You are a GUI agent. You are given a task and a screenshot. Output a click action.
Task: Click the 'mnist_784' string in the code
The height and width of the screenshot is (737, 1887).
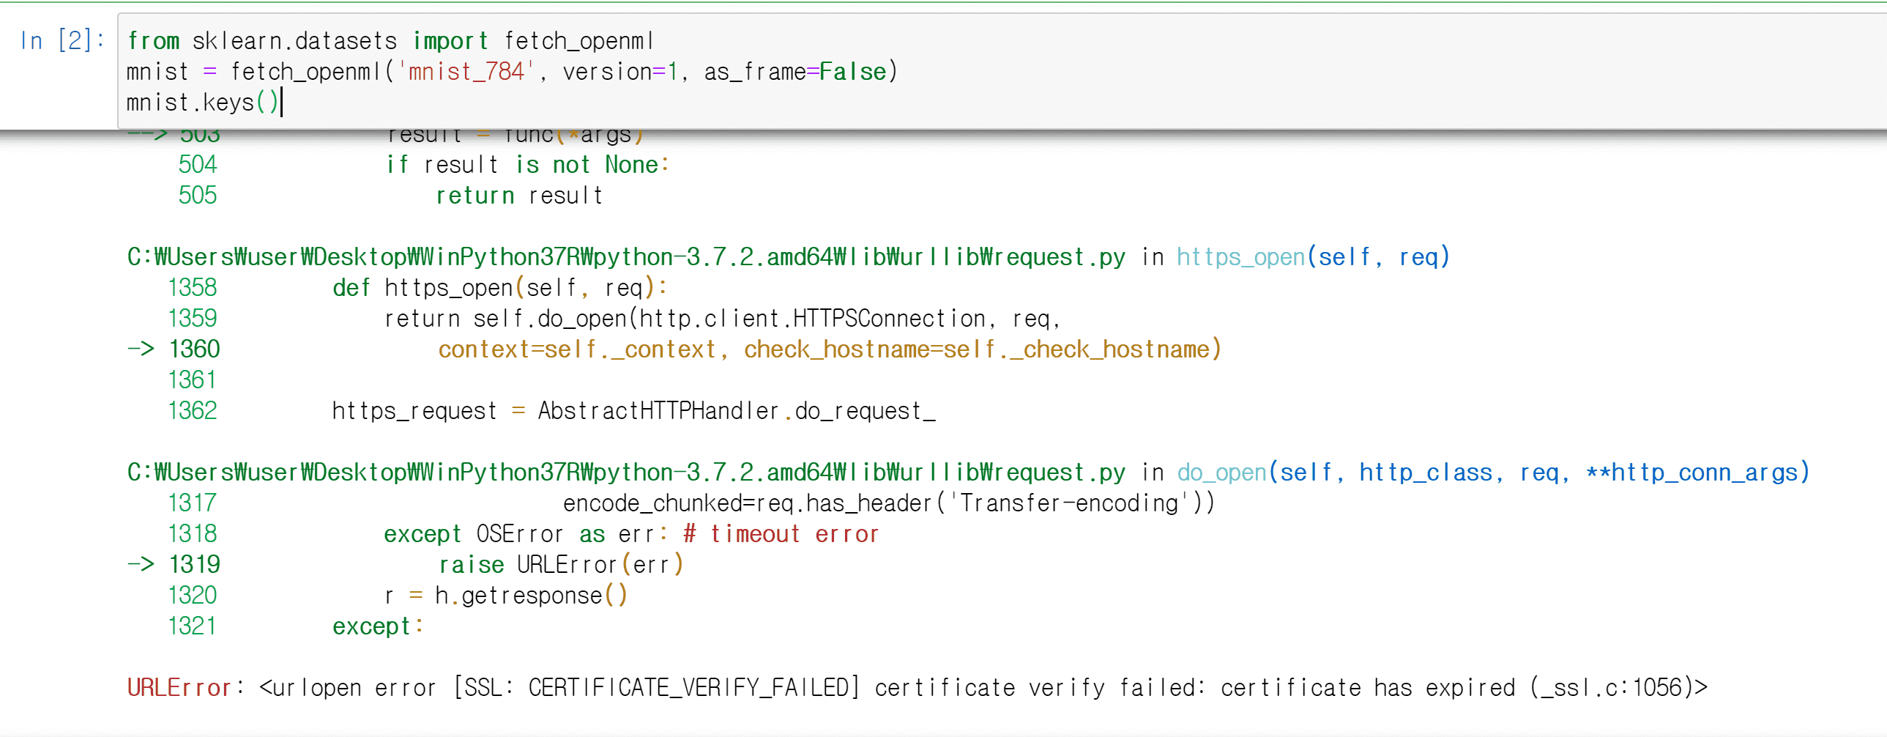tap(466, 72)
